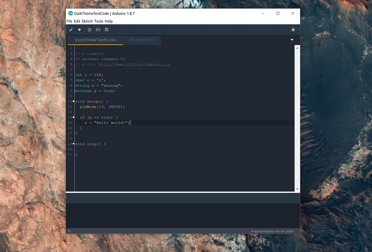Image resolution: width=372 pixels, height=252 pixels.
Task: Maximize the Arduino window
Action: click(278, 13)
